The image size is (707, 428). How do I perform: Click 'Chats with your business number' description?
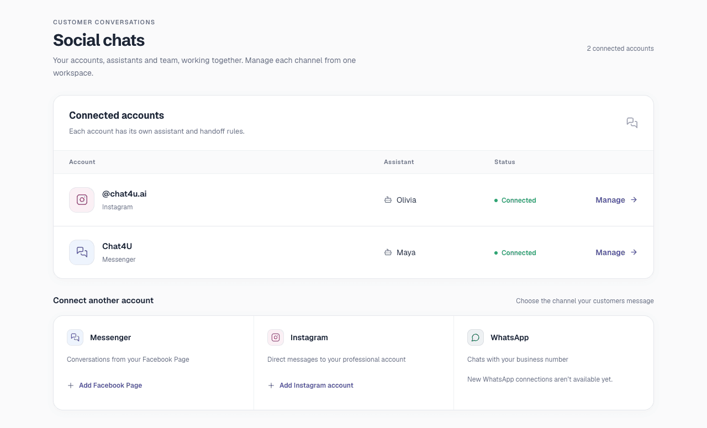(x=518, y=360)
